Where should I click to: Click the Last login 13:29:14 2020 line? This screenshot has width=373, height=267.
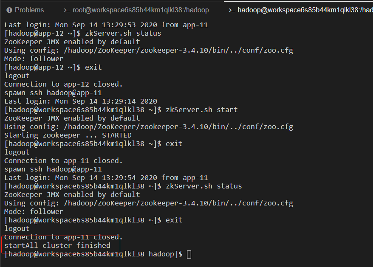[x=81, y=101]
